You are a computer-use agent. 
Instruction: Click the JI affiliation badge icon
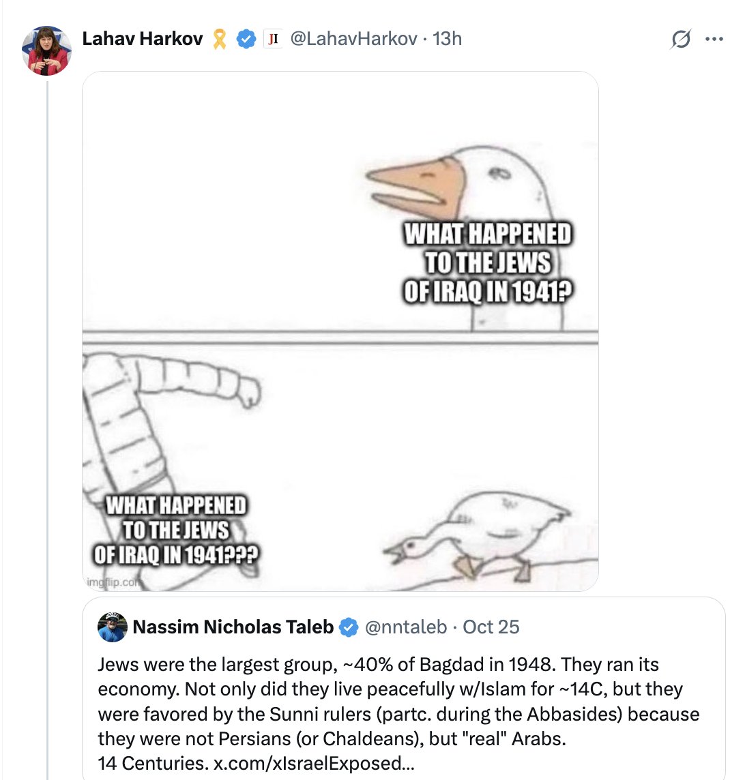click(272, 39)
